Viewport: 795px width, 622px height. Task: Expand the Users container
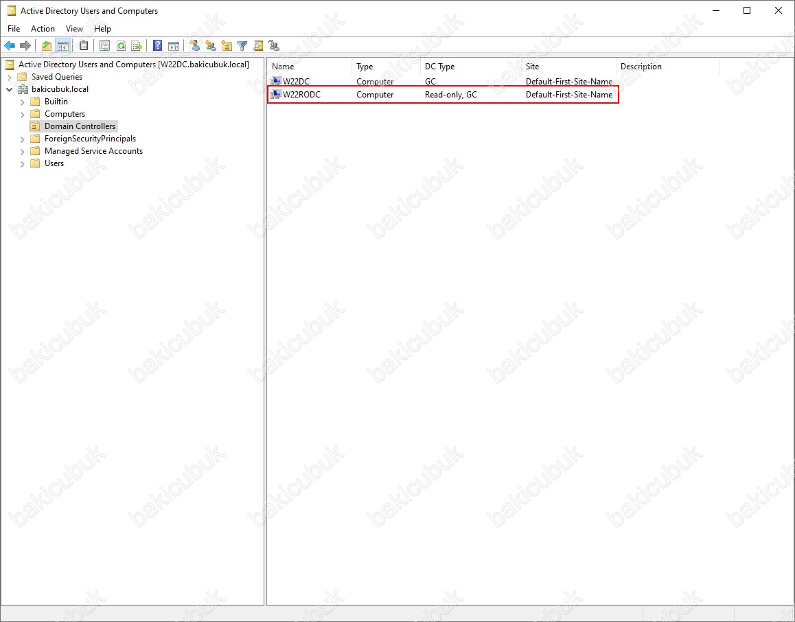coord(22,163)
